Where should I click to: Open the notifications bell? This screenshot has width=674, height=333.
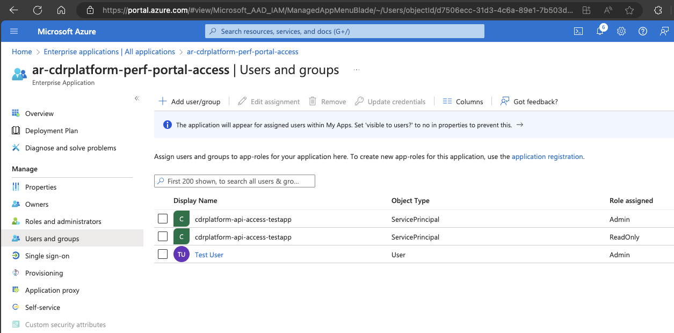click(600, 32)
